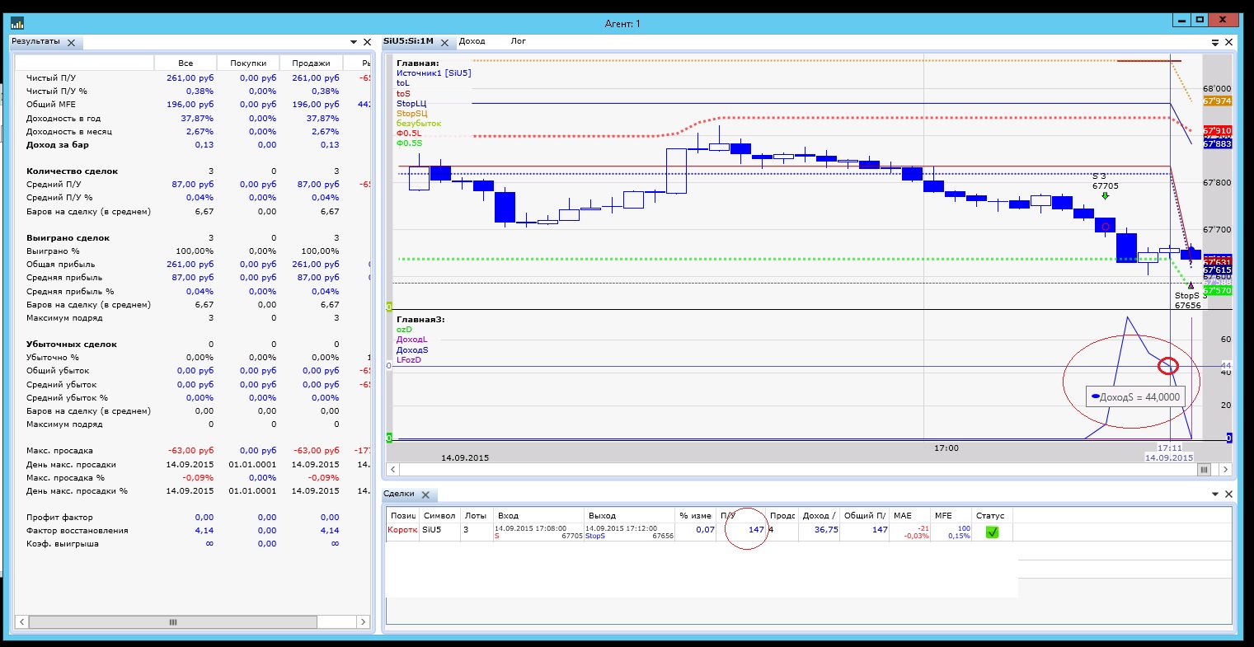The image size is (1254, 647).
Task: Click the chart horizontal scrollbar thumb
Action: pos(1204,469)
